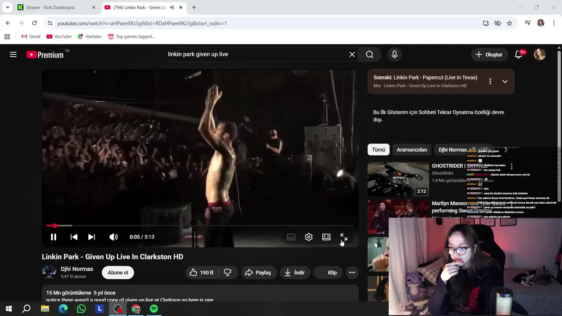Switch to theater mode
Screen dimensions: 562x316
tap(326, 237)
